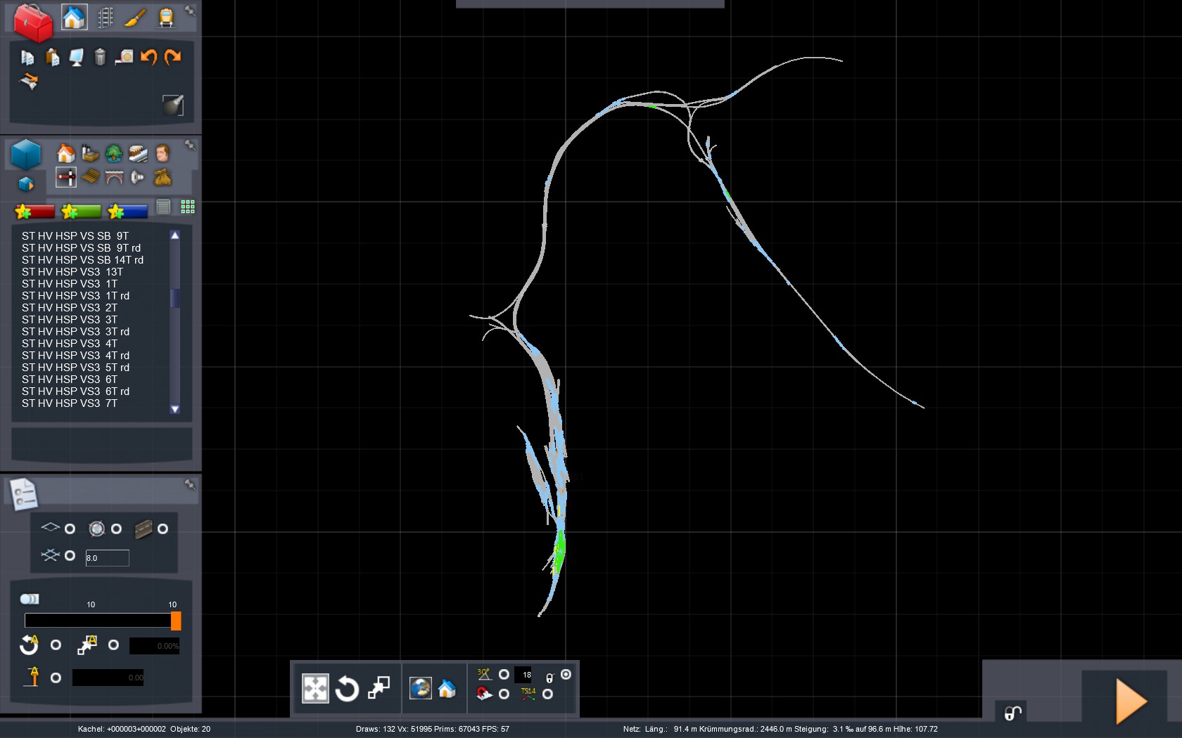Open the blue cube object browser
1182x738 pixels.
coord(26,154)
